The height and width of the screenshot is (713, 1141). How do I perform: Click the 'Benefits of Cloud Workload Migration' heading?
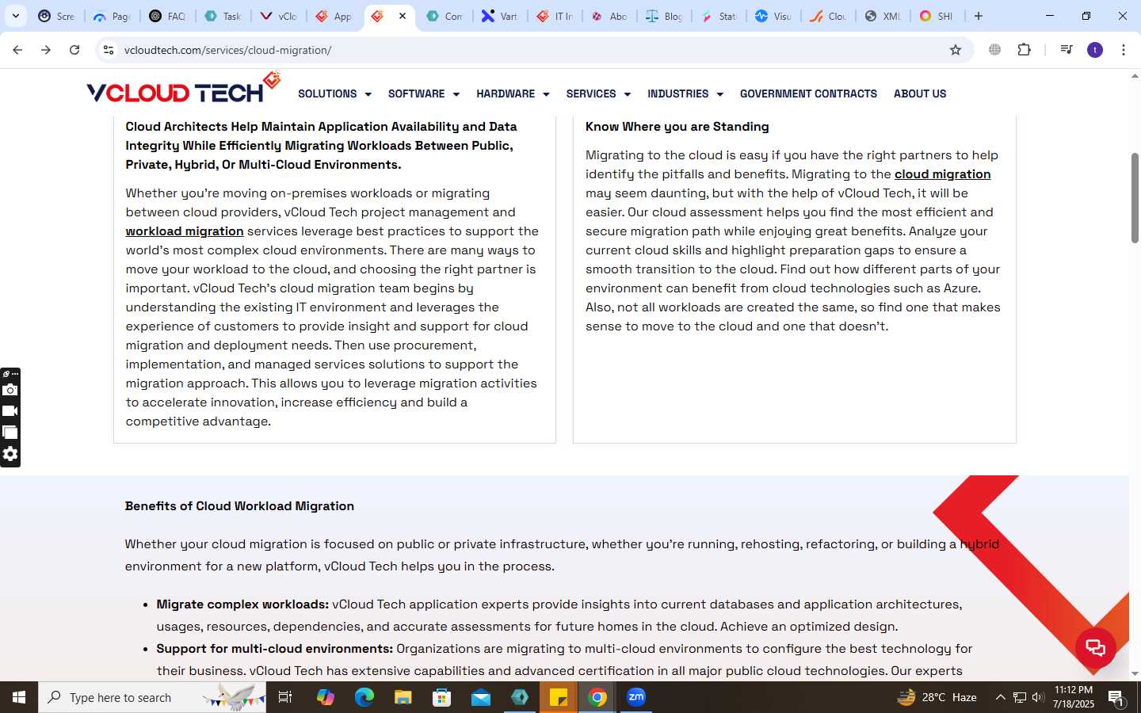[x=239, y=506]
